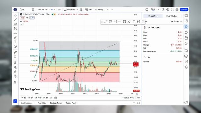This screenshot has height=113, width=201.
Task: Click the add symbol compare plus icon
Action: (x=33, y=10)
